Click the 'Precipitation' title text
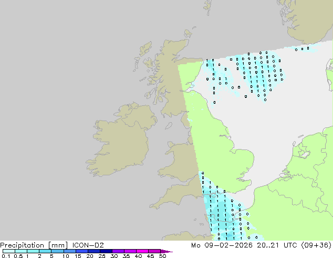 click(22, 245)
